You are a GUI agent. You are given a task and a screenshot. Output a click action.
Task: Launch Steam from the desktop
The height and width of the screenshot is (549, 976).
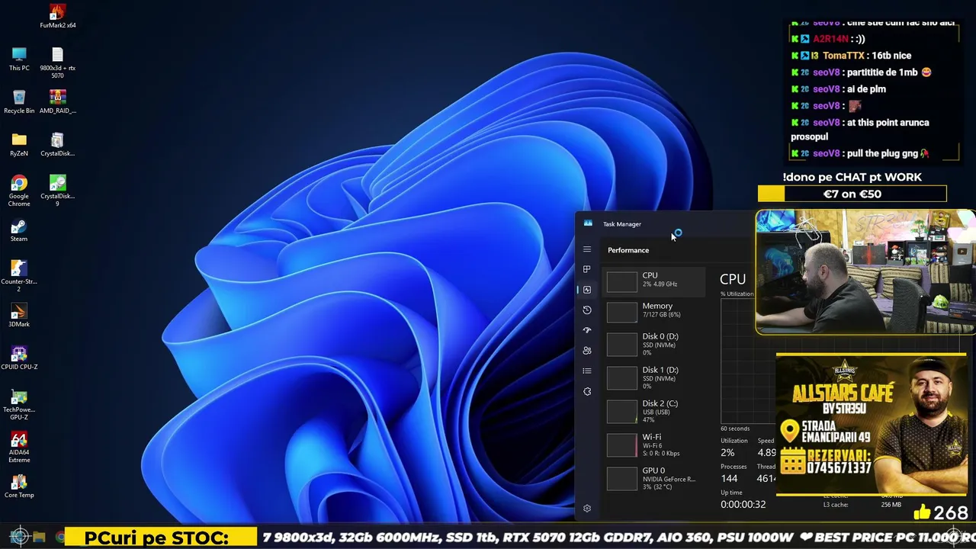pos(19,230)
